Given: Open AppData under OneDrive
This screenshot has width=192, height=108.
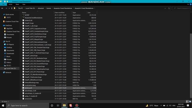Looking at the screenshot, I should pos(9,28).
